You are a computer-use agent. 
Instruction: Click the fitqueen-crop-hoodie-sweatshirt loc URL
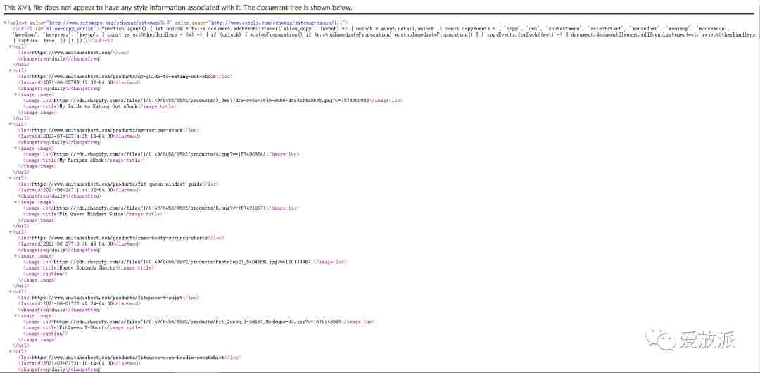click(x=128, y=357)
